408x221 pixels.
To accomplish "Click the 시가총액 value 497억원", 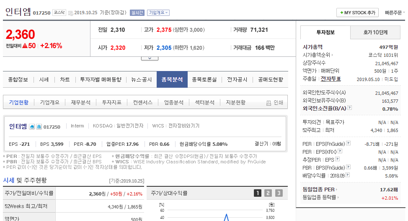I will (x=388, y=47).
